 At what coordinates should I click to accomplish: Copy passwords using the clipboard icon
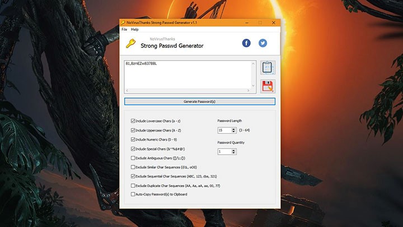tap(268, 67)
